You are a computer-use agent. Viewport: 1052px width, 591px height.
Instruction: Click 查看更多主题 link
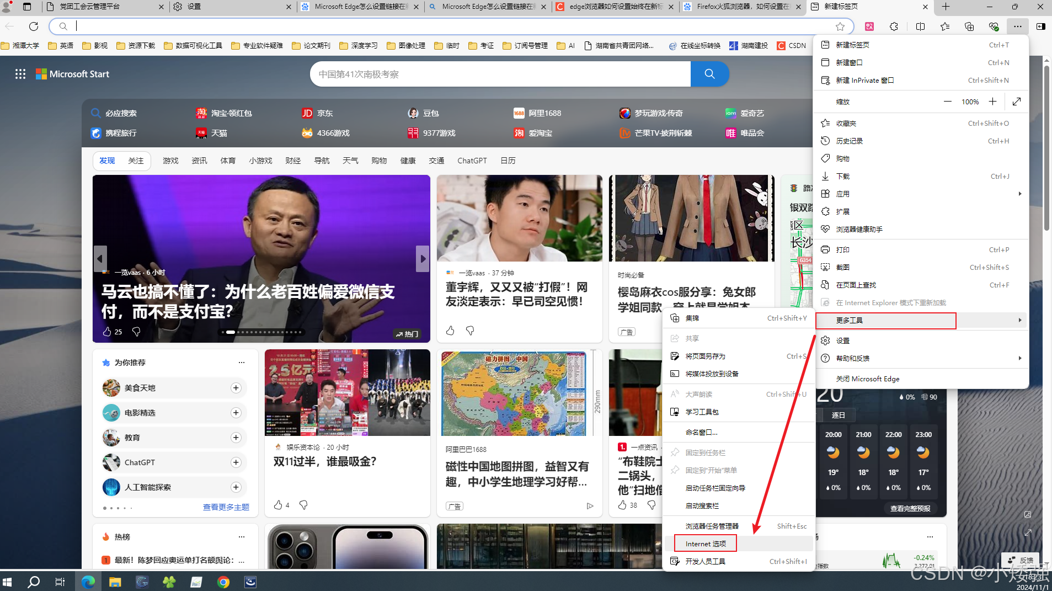226,507
